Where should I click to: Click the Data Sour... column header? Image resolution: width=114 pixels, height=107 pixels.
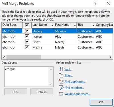point(12,25)
